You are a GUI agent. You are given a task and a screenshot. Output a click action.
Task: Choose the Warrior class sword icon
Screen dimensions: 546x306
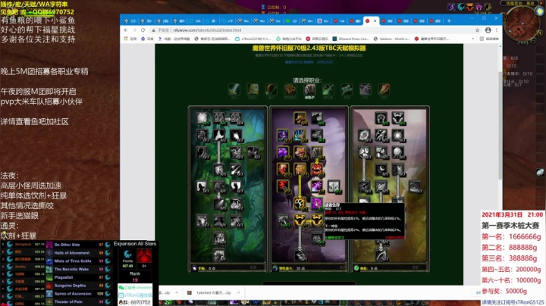[x=234, y=89]
